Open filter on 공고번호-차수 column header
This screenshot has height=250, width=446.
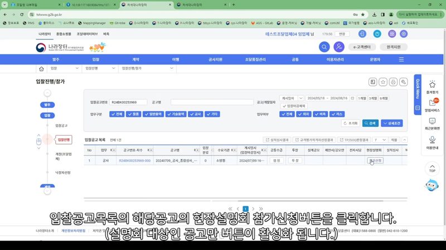(151, 150)
